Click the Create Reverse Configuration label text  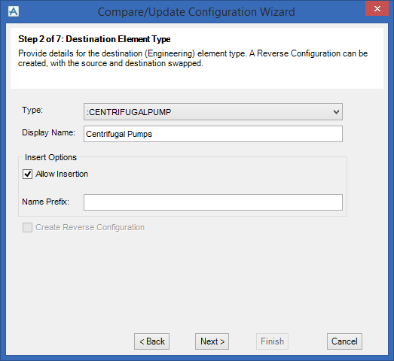coord(90,227)
